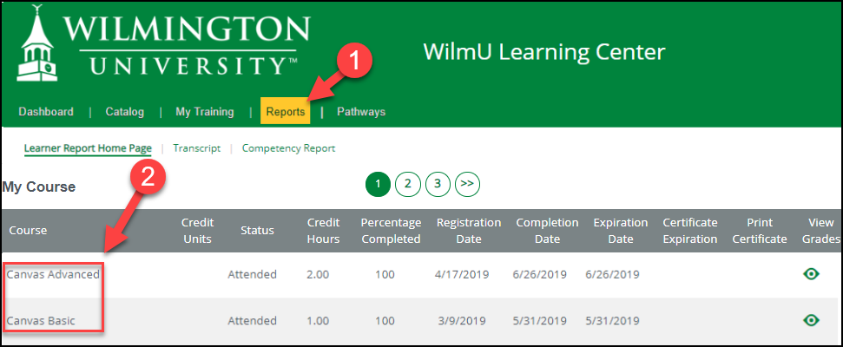Image resolution: width=843 pixels, height=347 pixels.
Task: Jump to next pages with >> button
Action: click(x=467, y=184)
